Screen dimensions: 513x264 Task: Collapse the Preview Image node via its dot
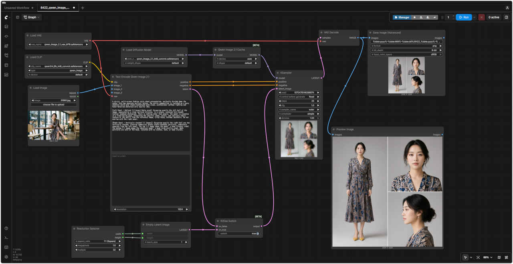[x=334, y=129]
